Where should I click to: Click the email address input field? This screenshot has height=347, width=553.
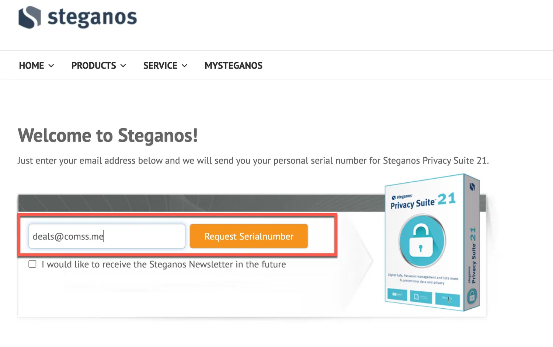click(x=106, y=236)
